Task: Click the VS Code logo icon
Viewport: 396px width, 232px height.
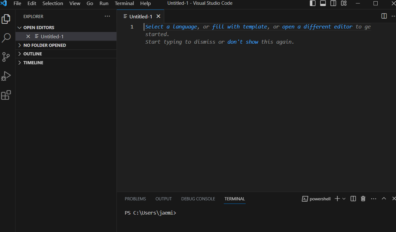Action: point(4,3)
